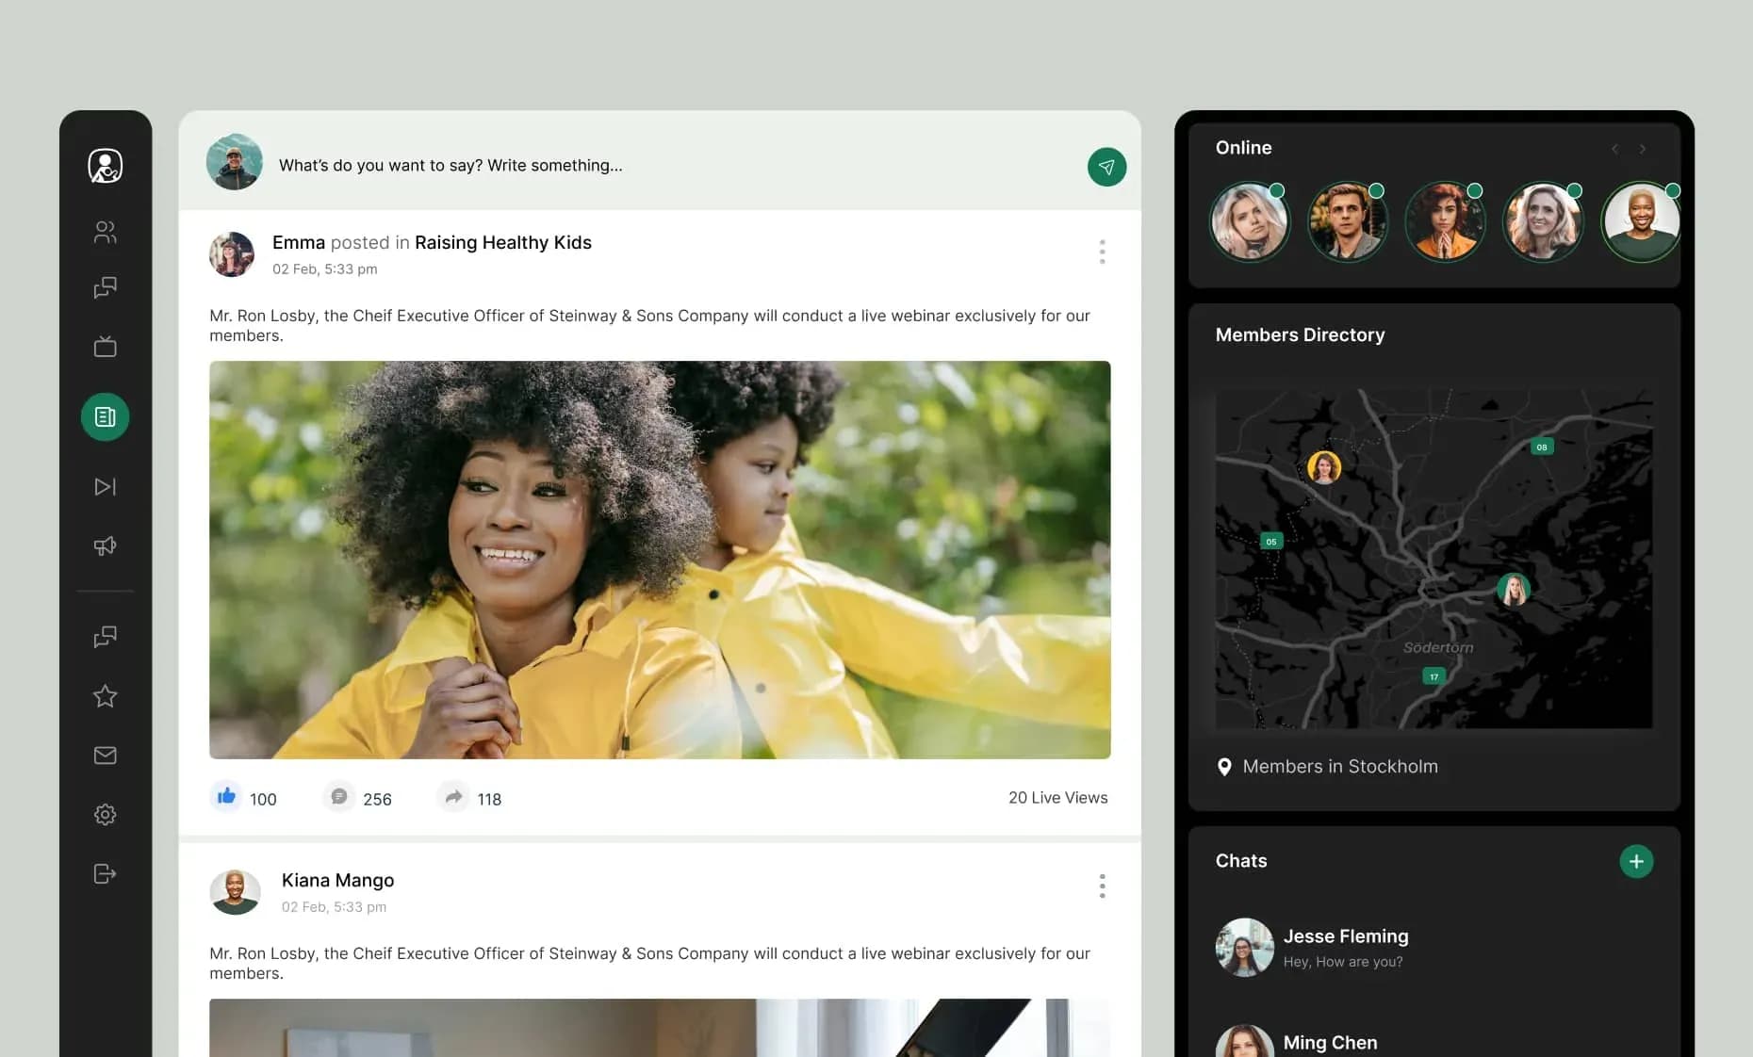Screen dimensions: 1753x1057
Task: Open the chat bubbles icon above the star icon
Action: (x=106, y=637)
